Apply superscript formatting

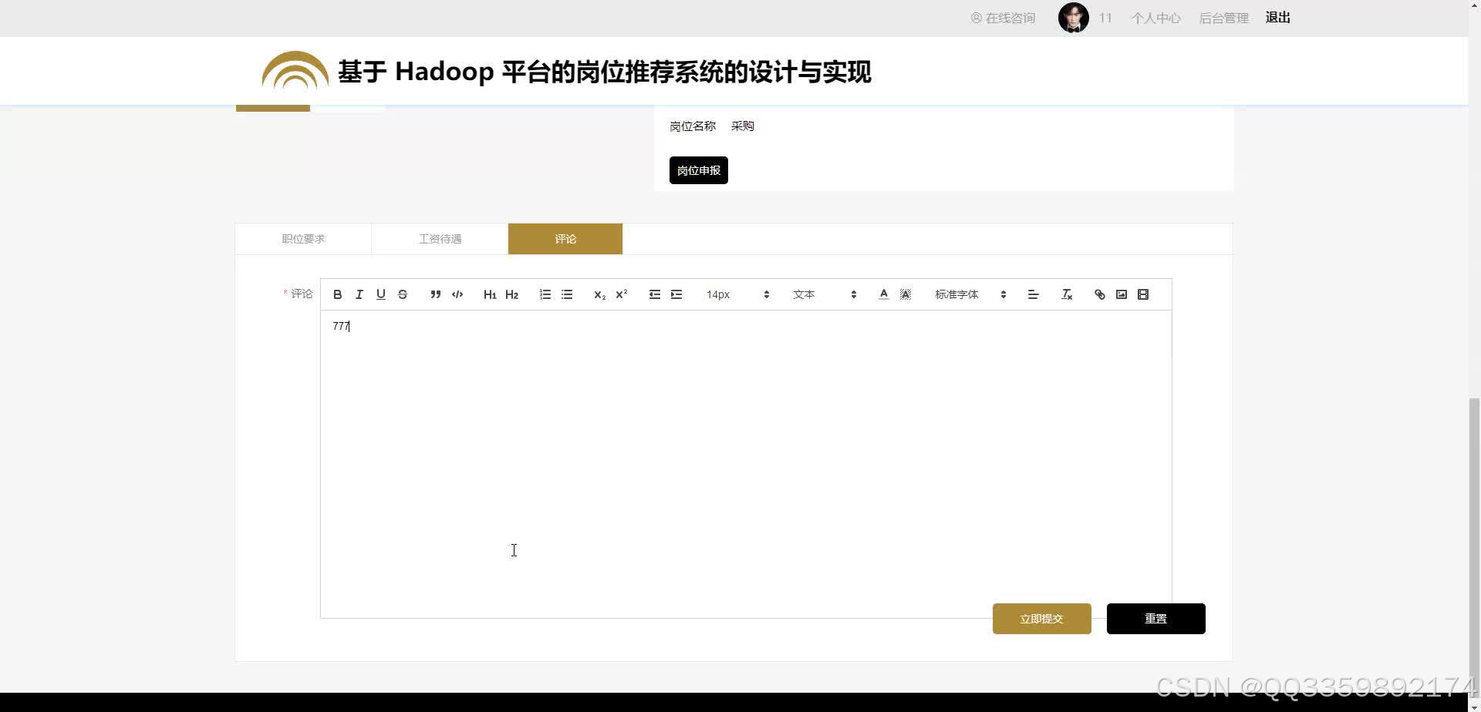621,294
